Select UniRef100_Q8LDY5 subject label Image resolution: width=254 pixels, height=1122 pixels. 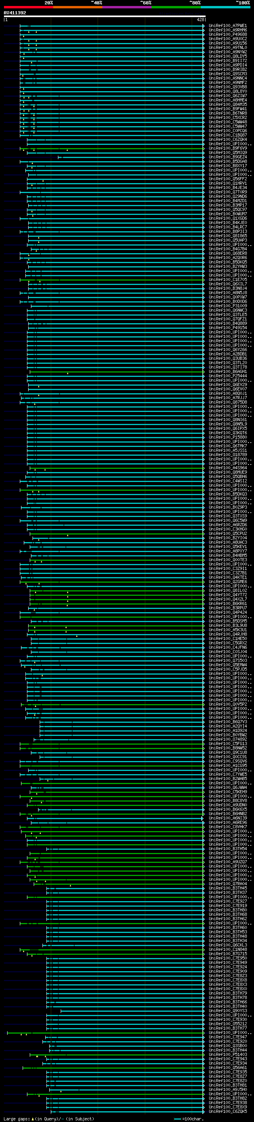pyautogui.click(x=227, y=57)
